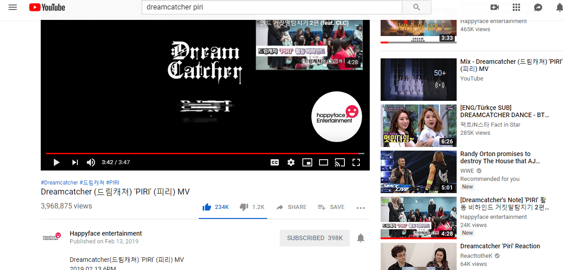Image resolution: width=563 pixels, height=270 pixels.
Task: Open the messages share bubble icon
Action: [x=538, y=7]
